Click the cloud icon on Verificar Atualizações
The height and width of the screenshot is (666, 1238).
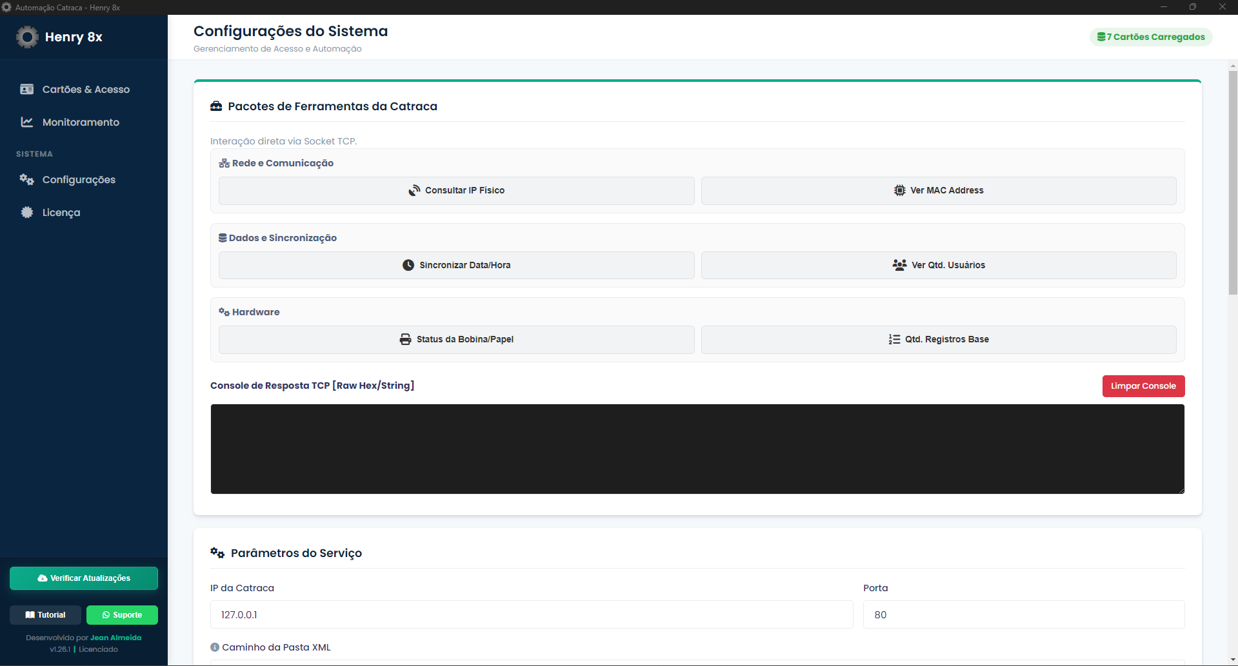click(x=42, y=578)
